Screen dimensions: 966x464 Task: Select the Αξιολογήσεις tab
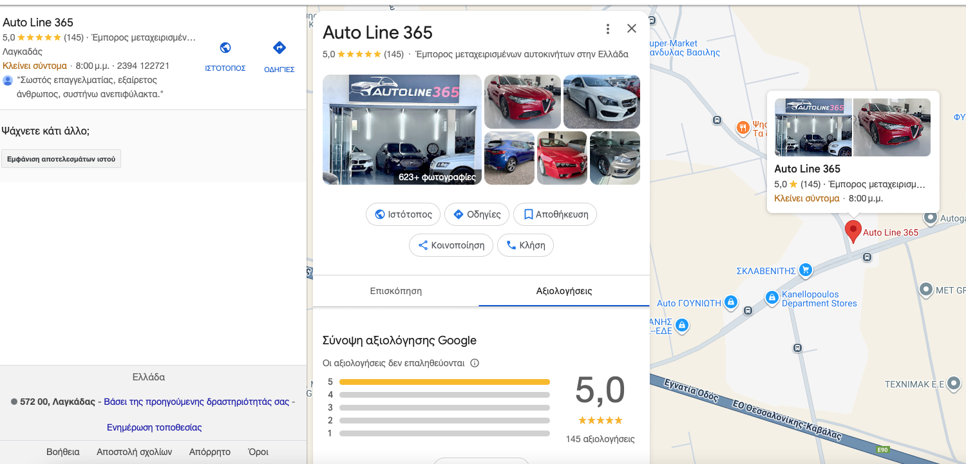564,291
